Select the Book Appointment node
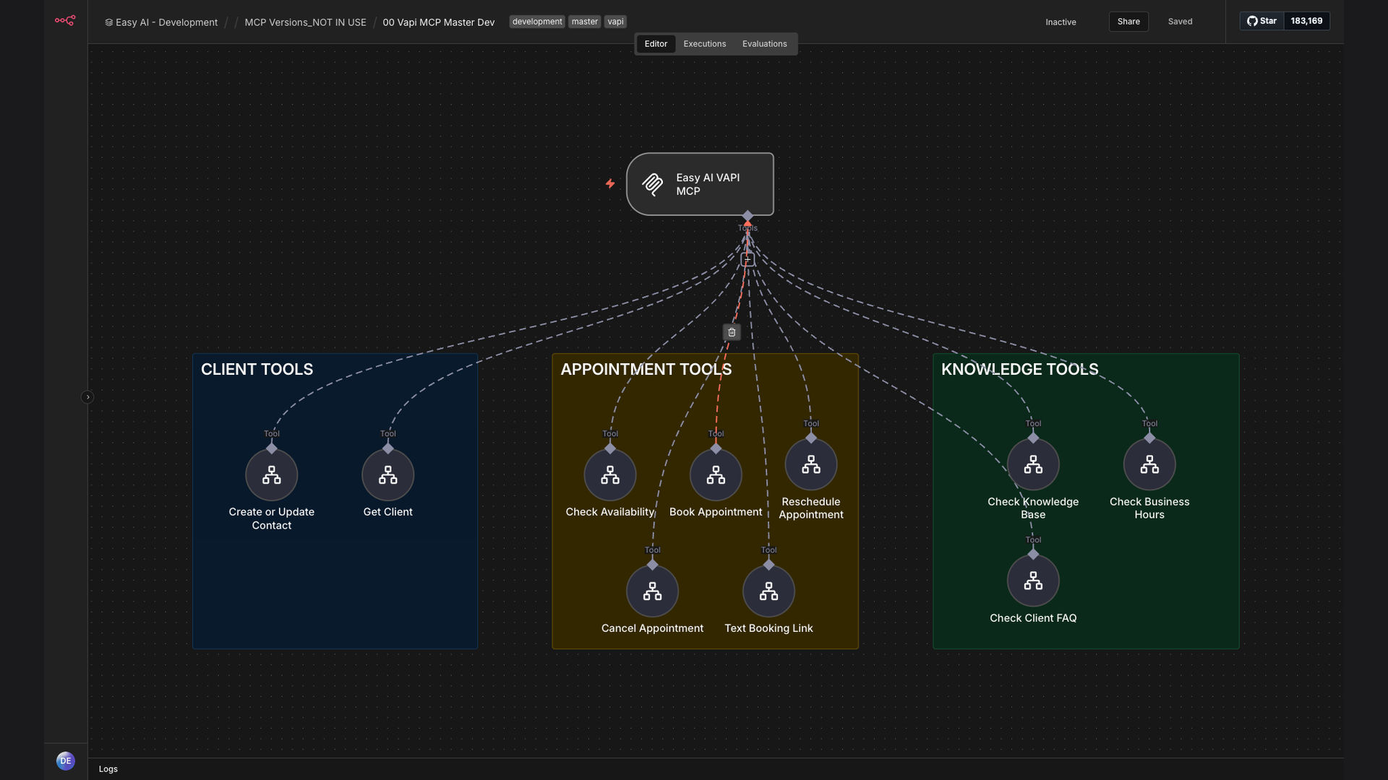Screen dimensions: 1388x780 [x=716, y=474]
